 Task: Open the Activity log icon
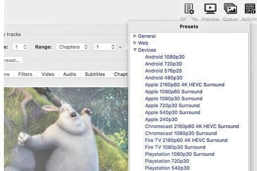[x=250, y=9]
